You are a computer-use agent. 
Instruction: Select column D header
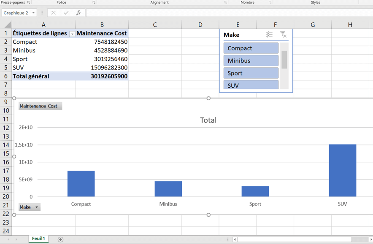click(x=200, y=25)
